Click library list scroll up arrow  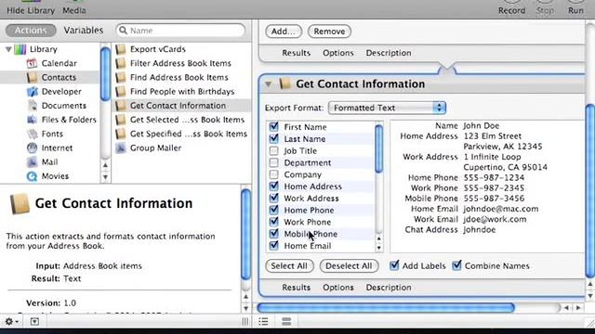click(x=105, y=165)
